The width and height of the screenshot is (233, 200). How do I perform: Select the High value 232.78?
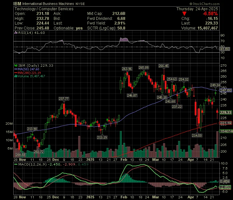point(43,19)
